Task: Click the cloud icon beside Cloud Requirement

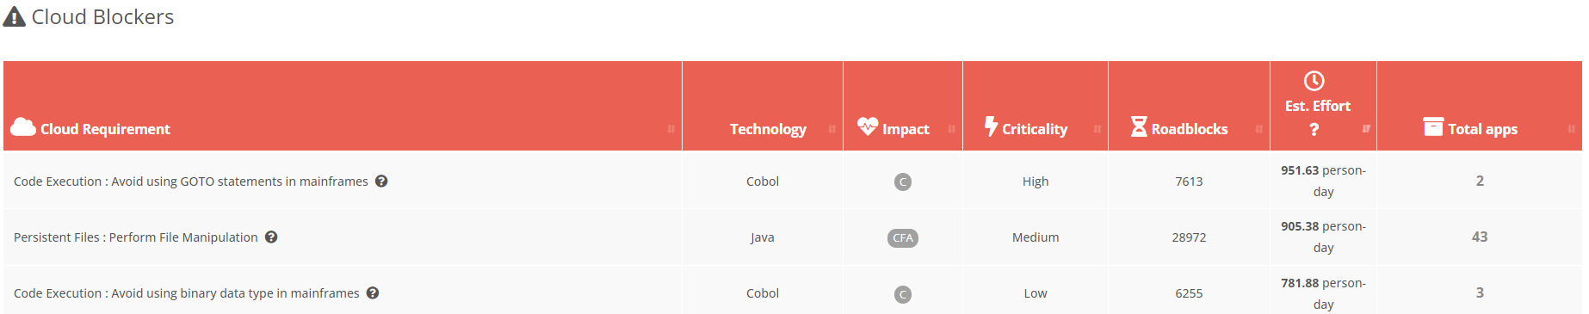Action: click(23, 127)
